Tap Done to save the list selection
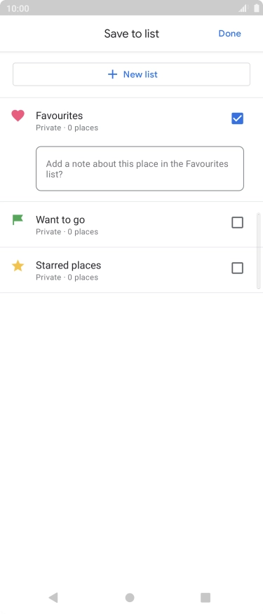The image size is (263, 614). tap(229, 33)
